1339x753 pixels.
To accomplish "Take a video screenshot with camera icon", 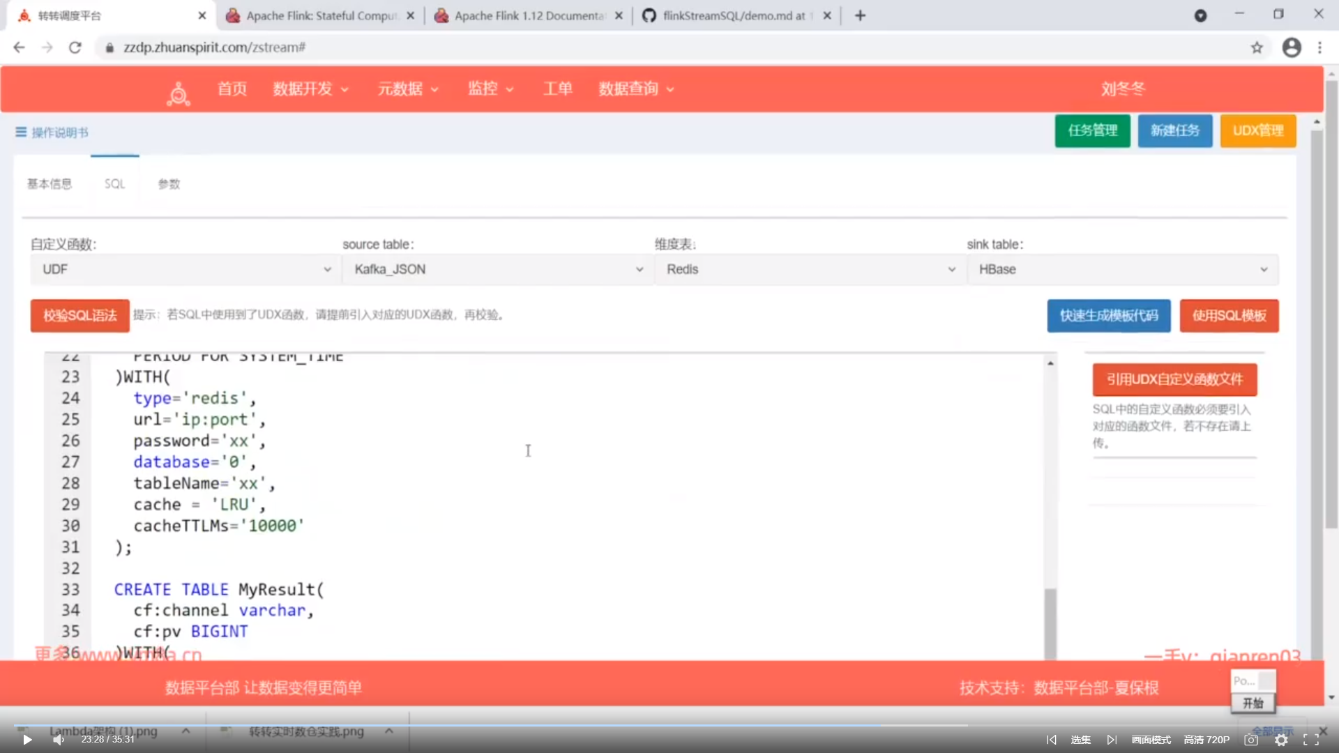I will [1251, 740].
